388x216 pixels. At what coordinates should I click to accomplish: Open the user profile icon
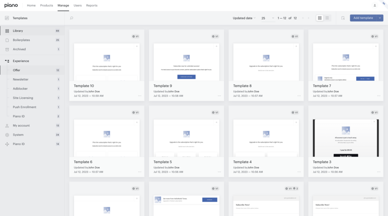click(375, 5)
